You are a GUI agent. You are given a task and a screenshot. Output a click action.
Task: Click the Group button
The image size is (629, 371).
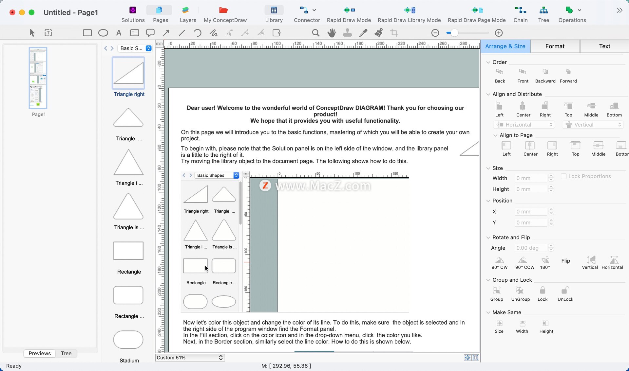(497, 294)
